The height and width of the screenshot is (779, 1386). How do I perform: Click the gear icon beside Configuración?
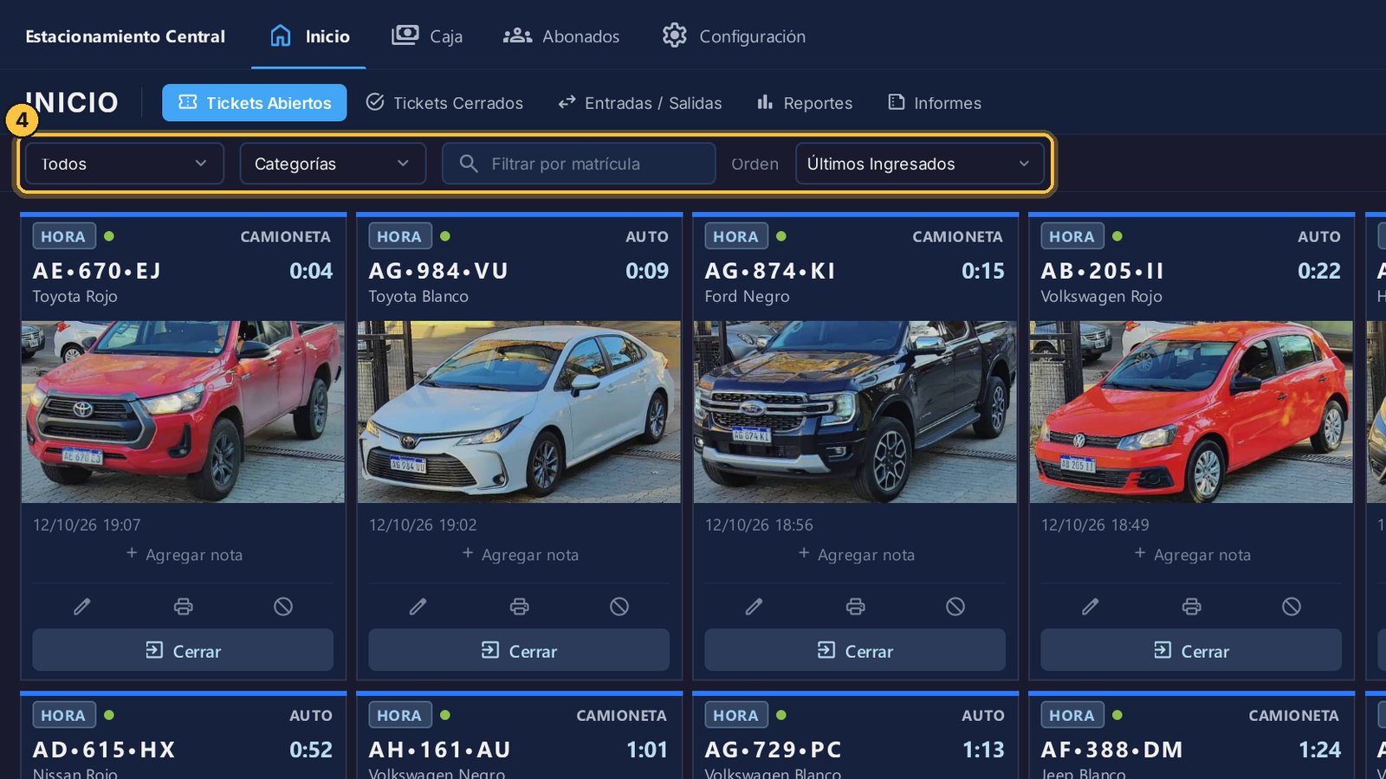674,35
